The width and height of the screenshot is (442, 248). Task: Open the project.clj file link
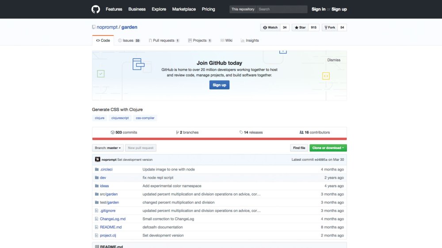108,235
